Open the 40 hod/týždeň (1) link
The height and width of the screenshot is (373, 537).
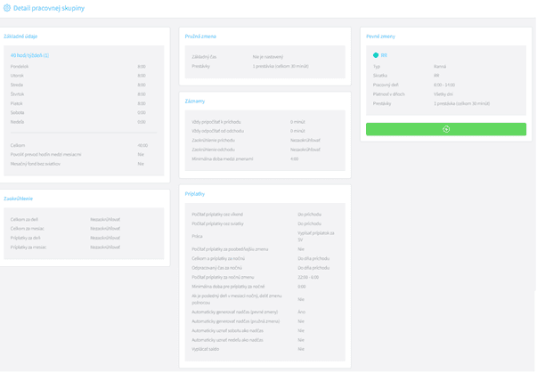(29, 55)
